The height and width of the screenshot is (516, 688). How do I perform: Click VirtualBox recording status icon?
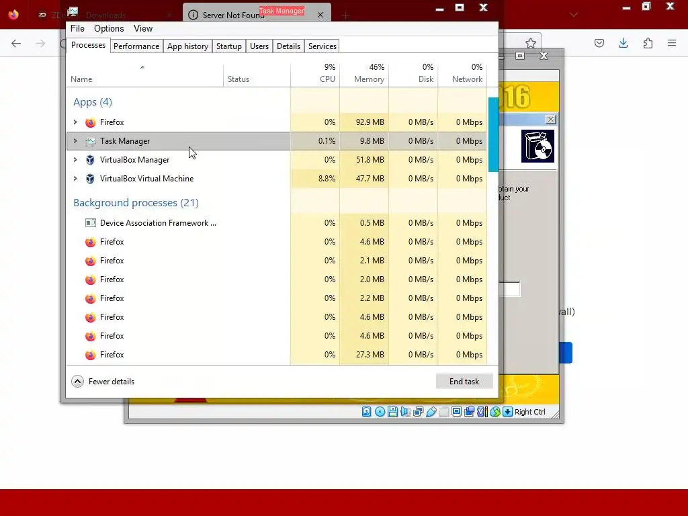pos(469,412)
